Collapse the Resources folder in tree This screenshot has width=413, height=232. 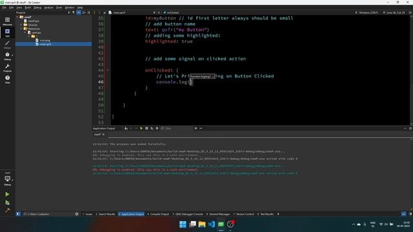point(21,28)
